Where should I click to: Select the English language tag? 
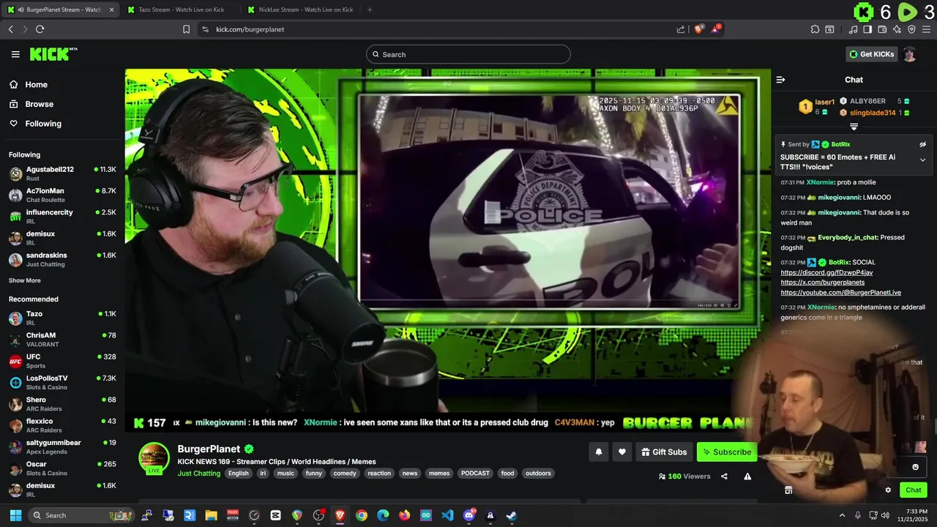pyautogui.click(x=238, y=474)
